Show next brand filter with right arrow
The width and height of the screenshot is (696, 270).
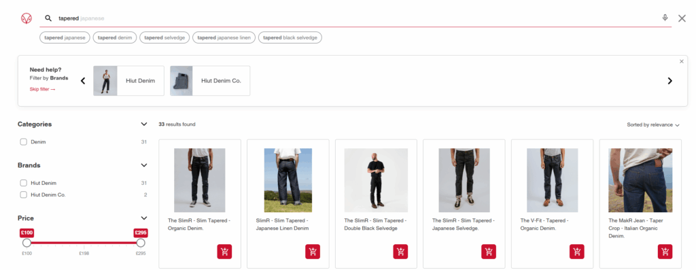[670, 81]
